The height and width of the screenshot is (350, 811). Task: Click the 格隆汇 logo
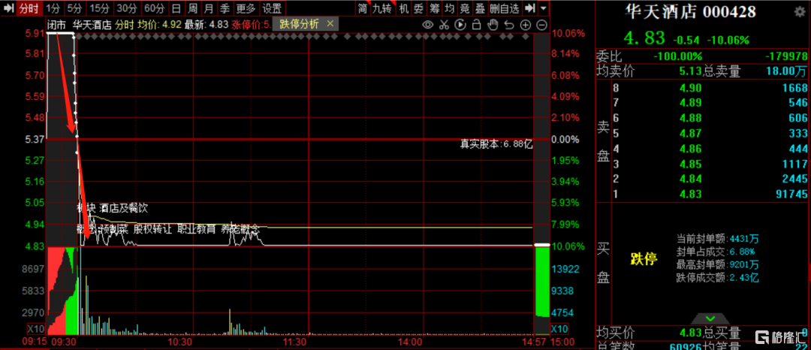(x=780, y=336)
